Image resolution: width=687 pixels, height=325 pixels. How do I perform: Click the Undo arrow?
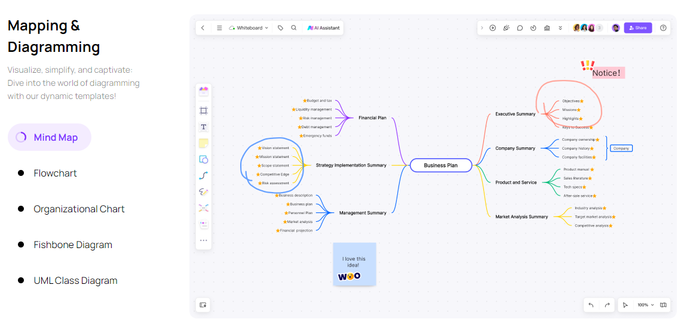tap(591, 305)
